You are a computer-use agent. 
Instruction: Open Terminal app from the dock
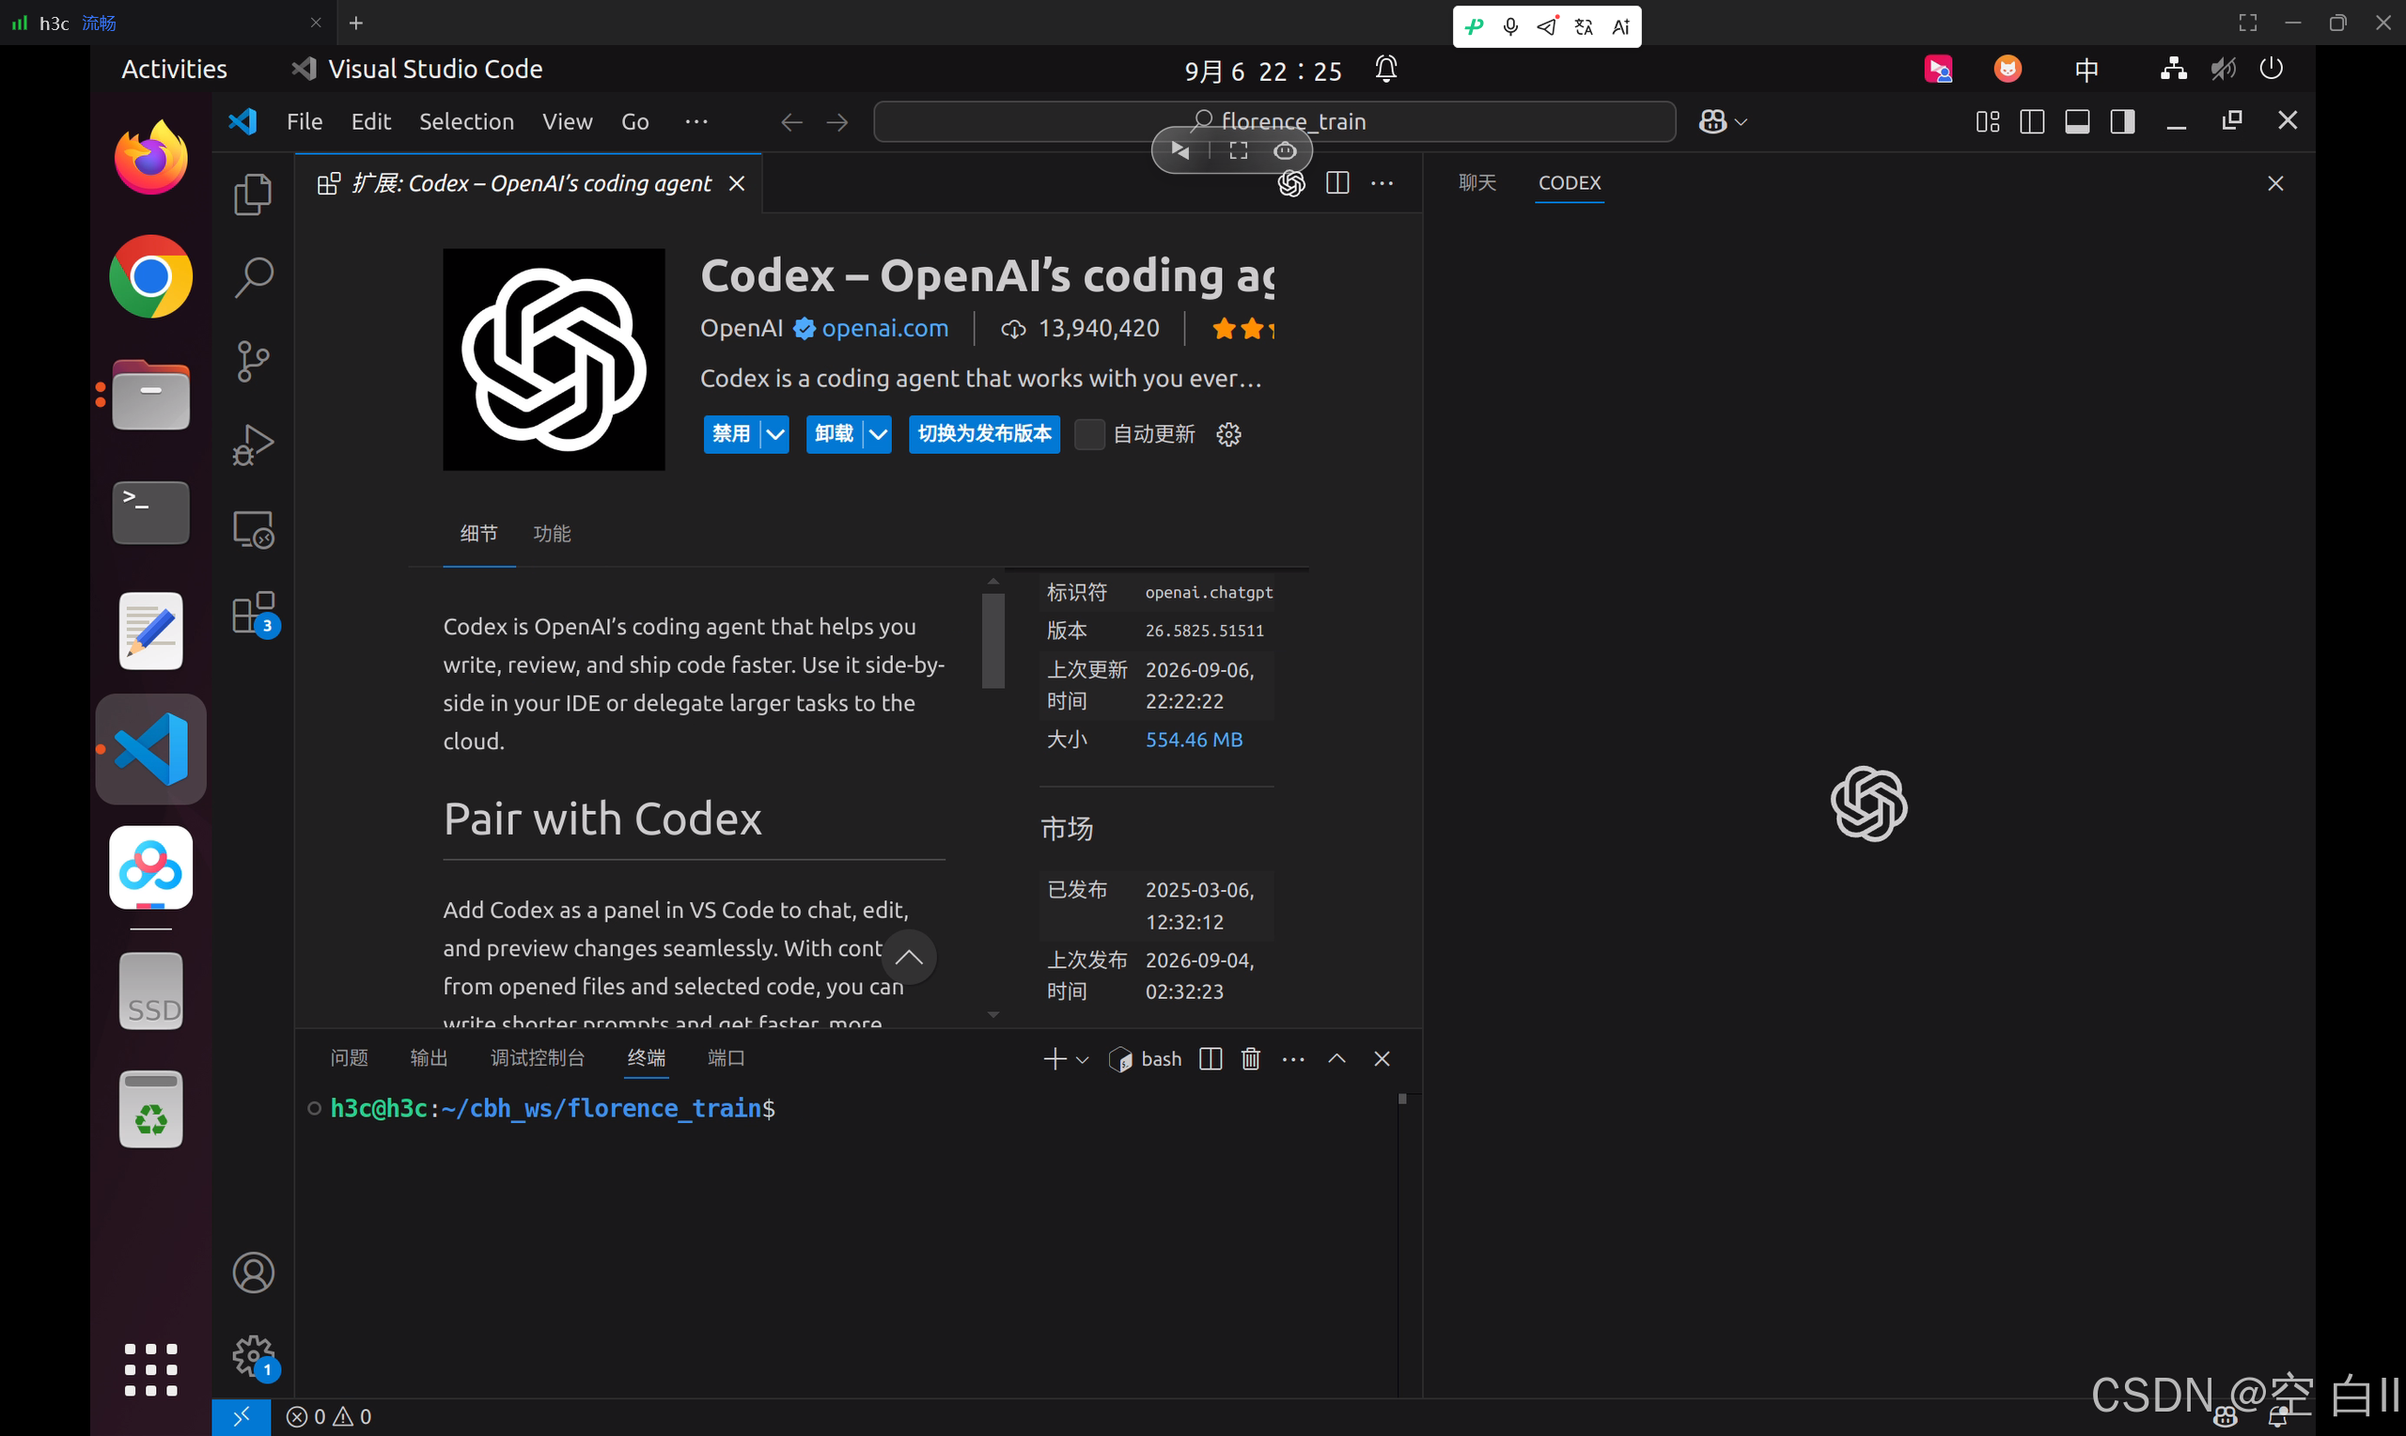pos(151,513)
